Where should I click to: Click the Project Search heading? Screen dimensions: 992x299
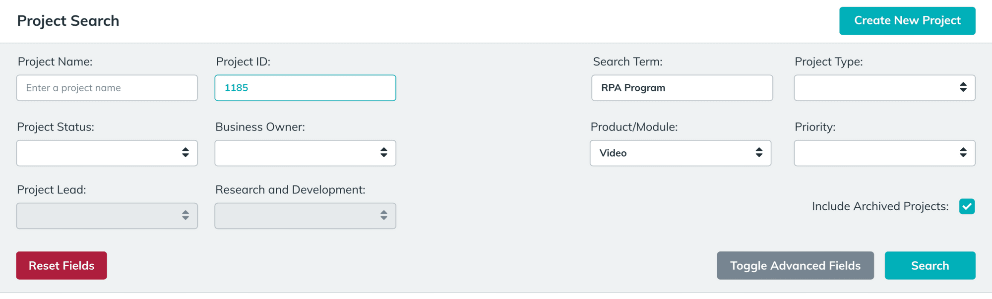tap(68, 21)
